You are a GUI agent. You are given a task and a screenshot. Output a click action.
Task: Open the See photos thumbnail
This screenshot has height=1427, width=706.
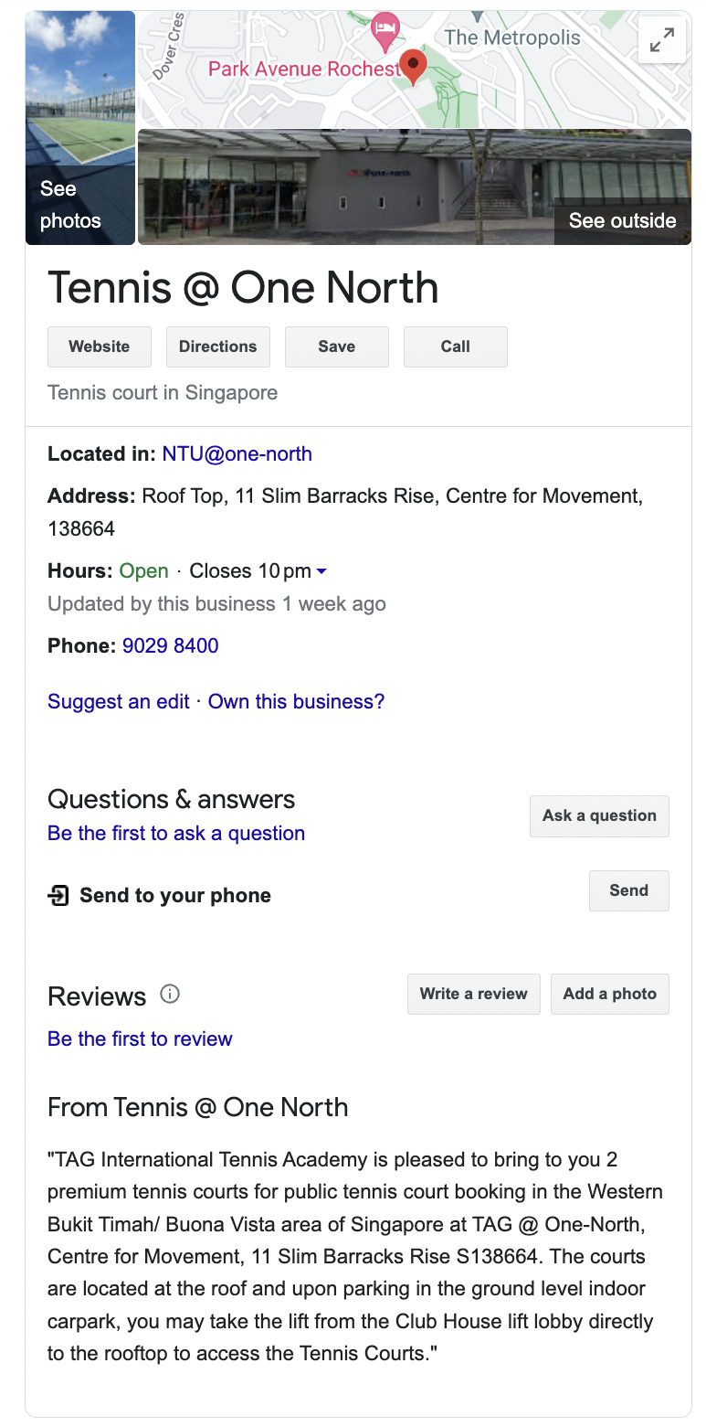click(80, 128)
